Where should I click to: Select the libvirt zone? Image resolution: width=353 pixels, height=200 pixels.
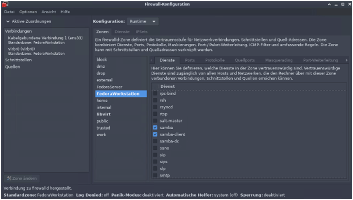tap(121, 114)
